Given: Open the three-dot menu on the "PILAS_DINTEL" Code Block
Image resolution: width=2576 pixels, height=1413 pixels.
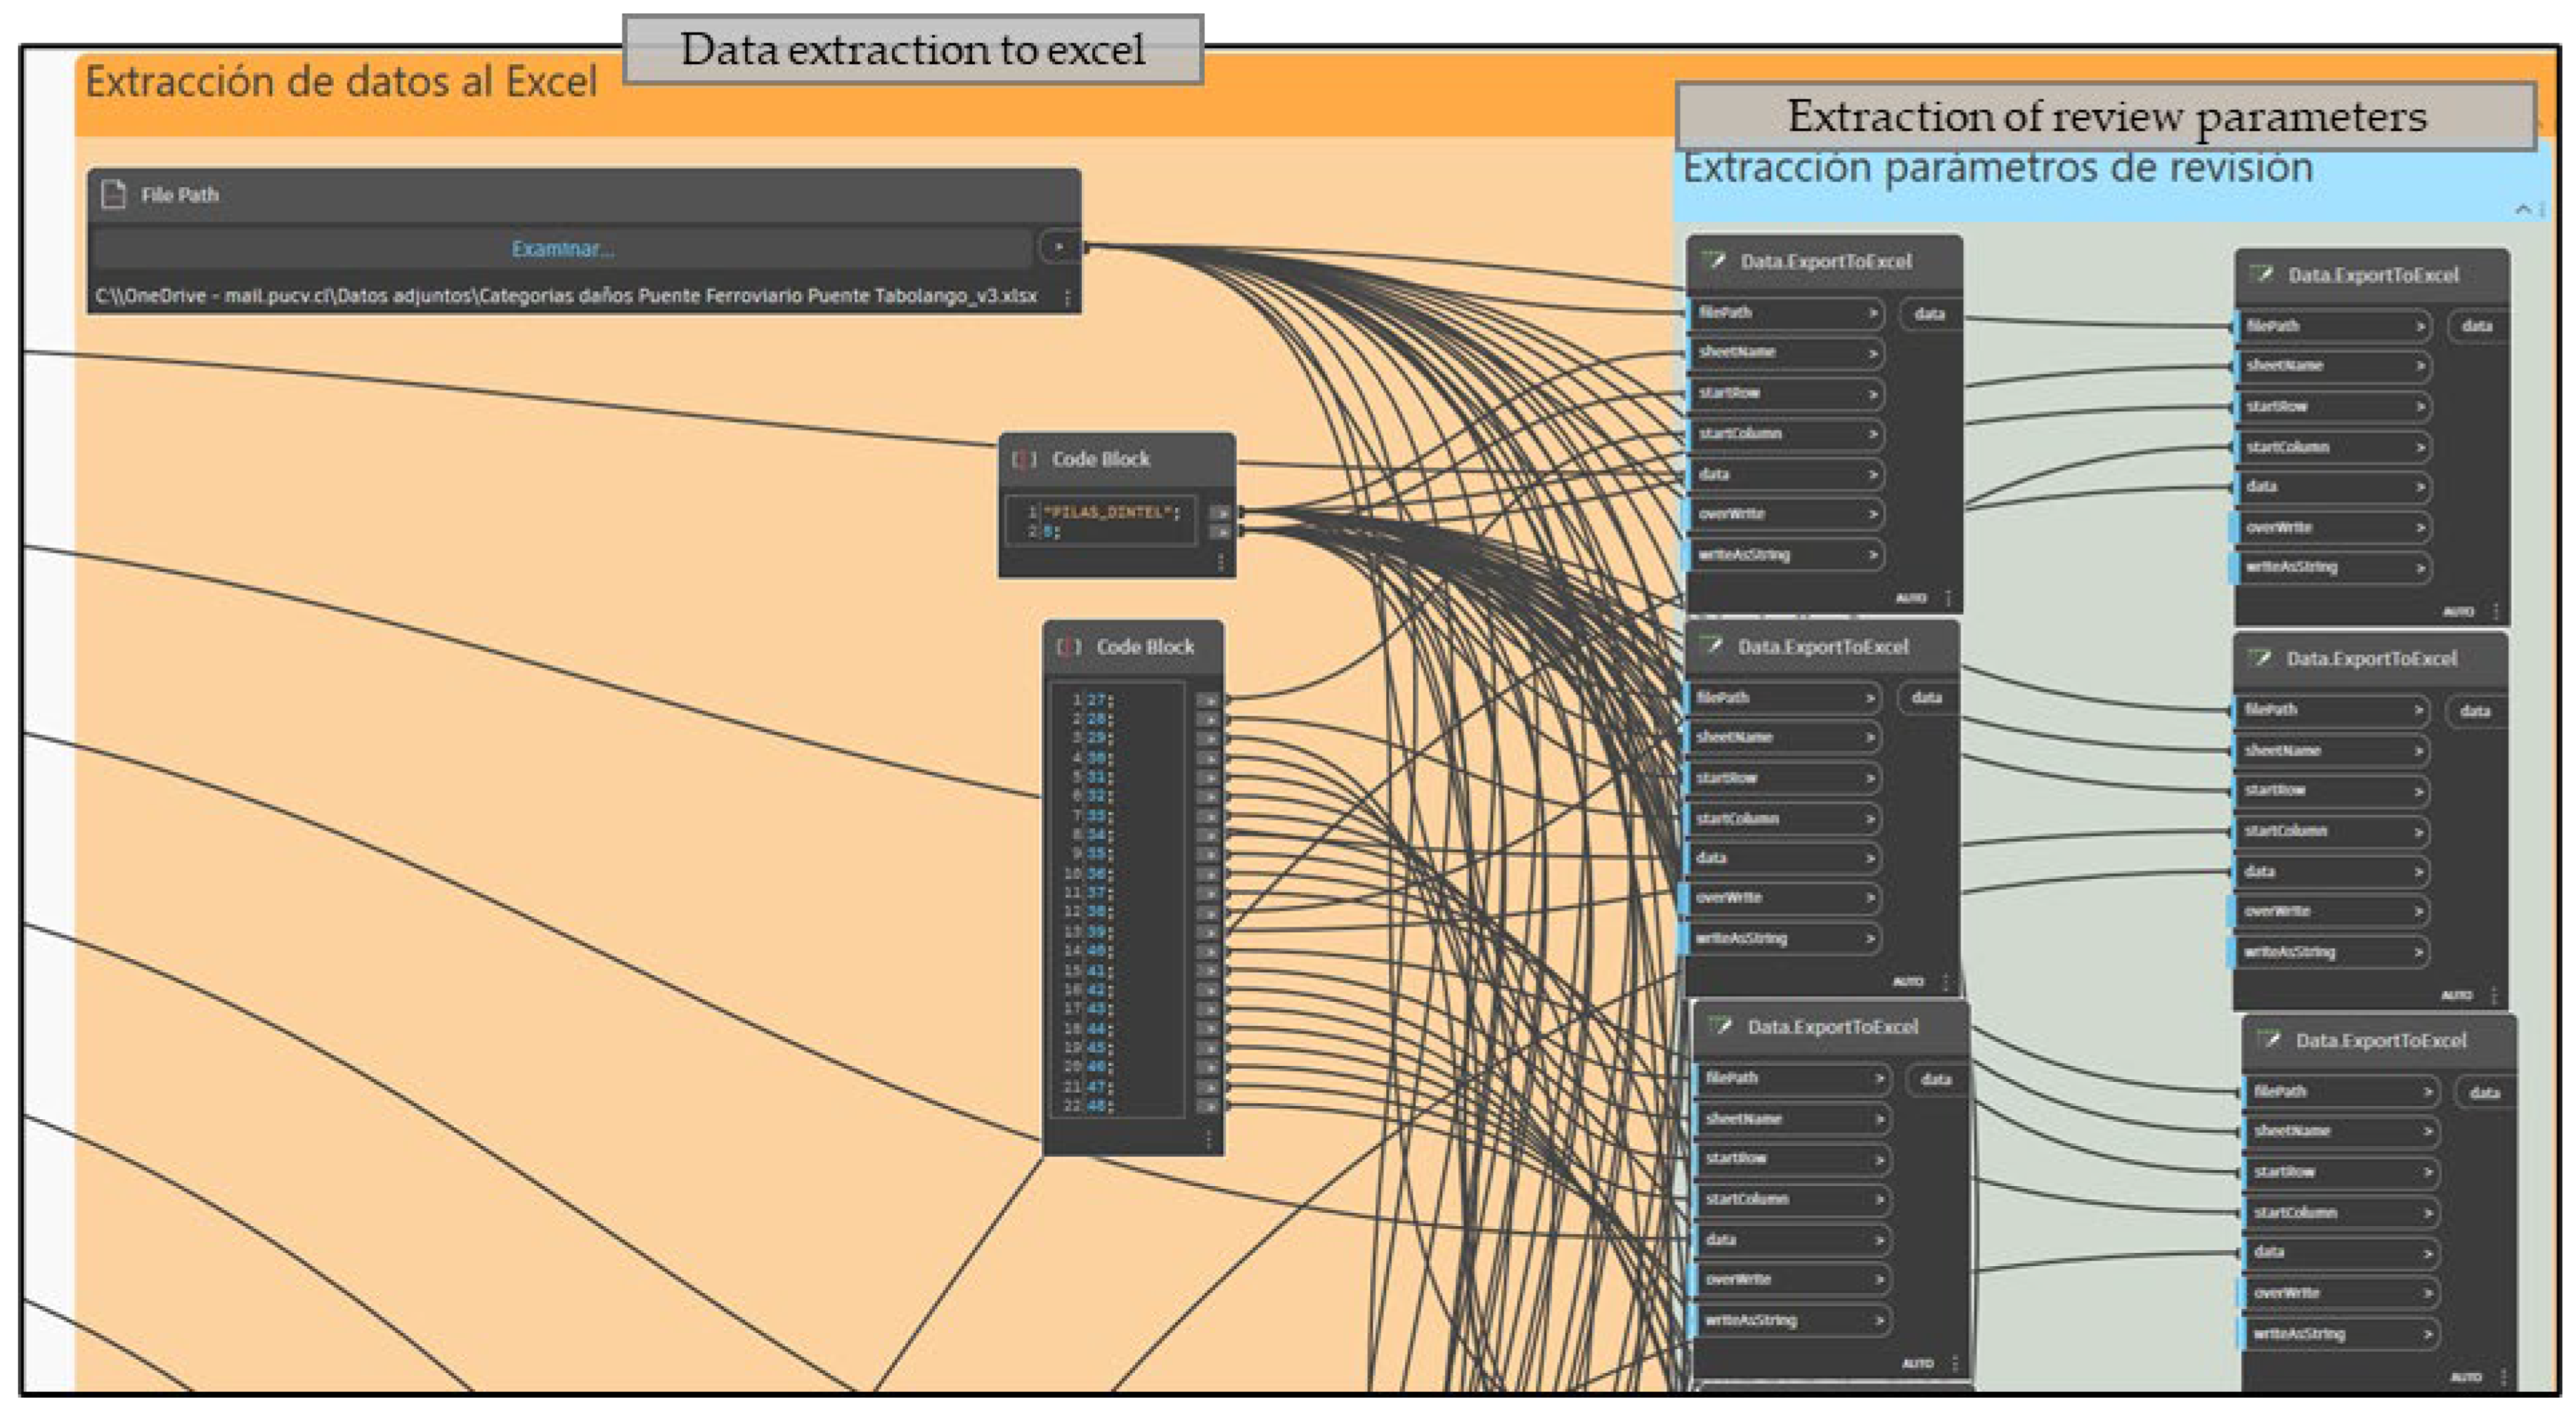Looking at the screenshot, I should tap(1220, 564).
